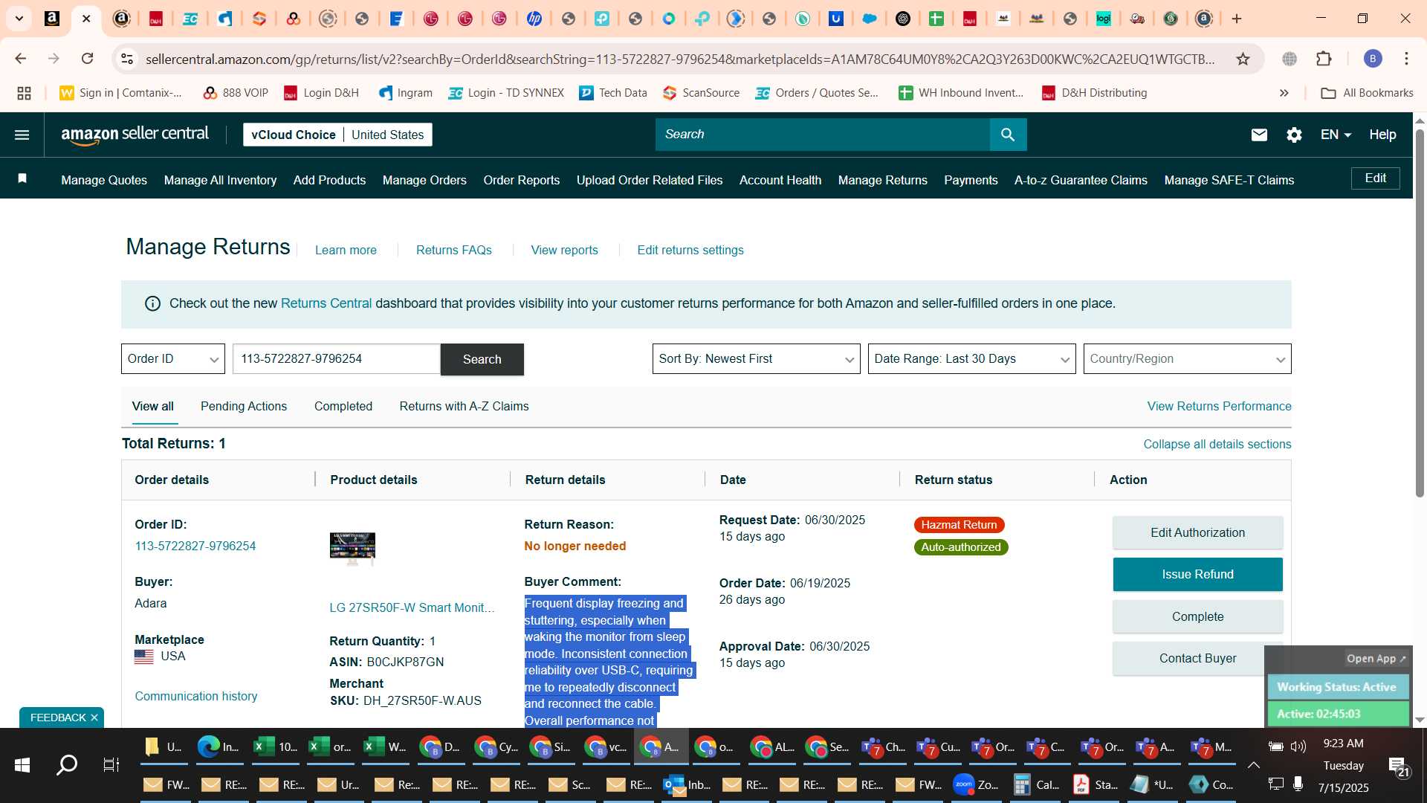
Task: Click the Amazon Seller Central logo
Action: click(135, 135)
